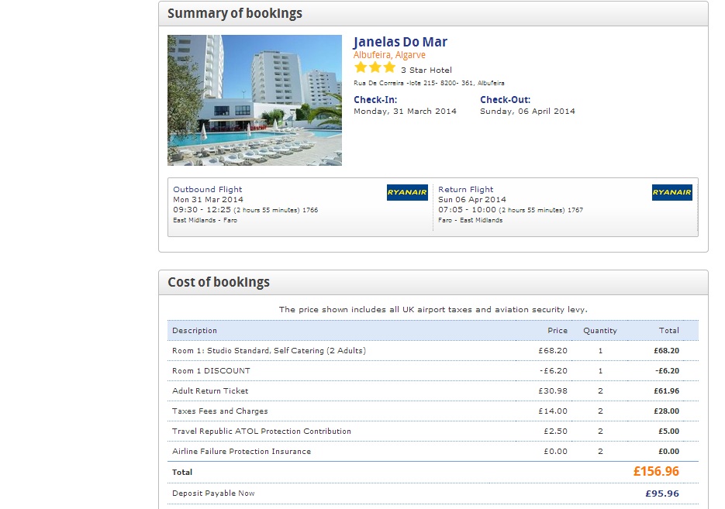Select the 'Room 1: Studio Standard, Self Catering' row

433,351
